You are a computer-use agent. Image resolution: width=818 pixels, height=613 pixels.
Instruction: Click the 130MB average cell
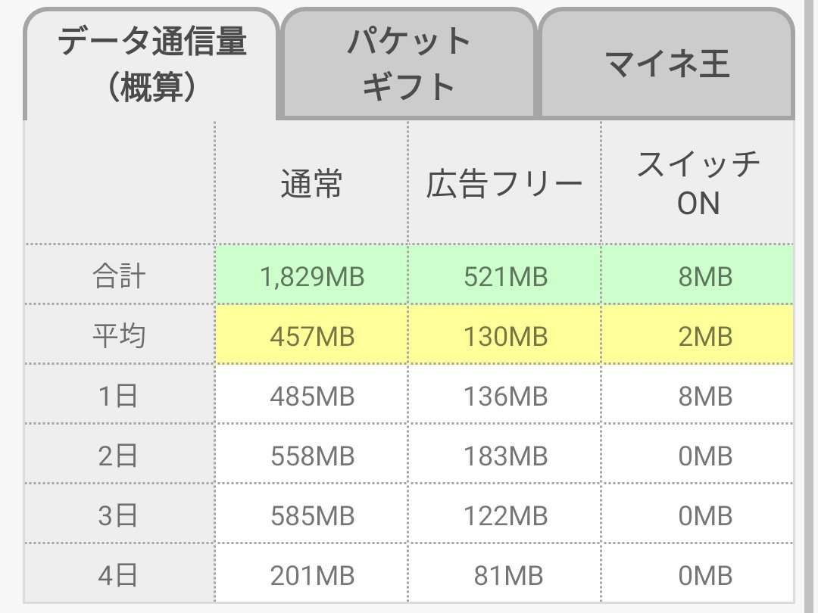point(504,335)
